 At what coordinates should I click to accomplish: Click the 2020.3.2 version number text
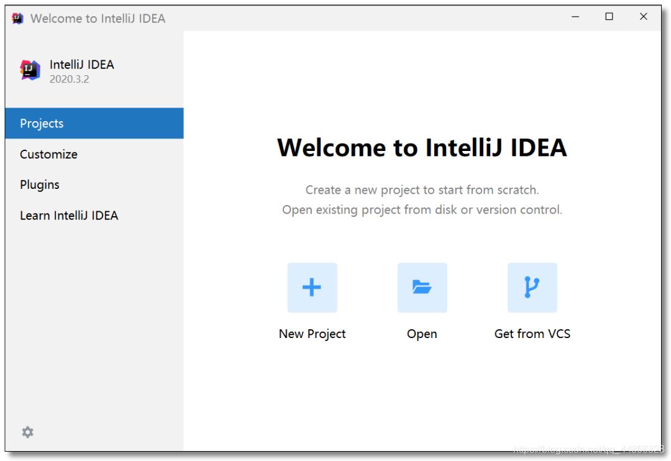pyautogui.click(x=69, y=79)
